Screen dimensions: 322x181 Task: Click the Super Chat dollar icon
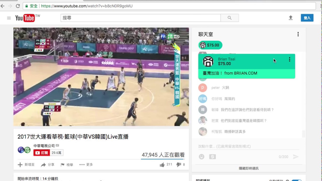coord(212,157)
